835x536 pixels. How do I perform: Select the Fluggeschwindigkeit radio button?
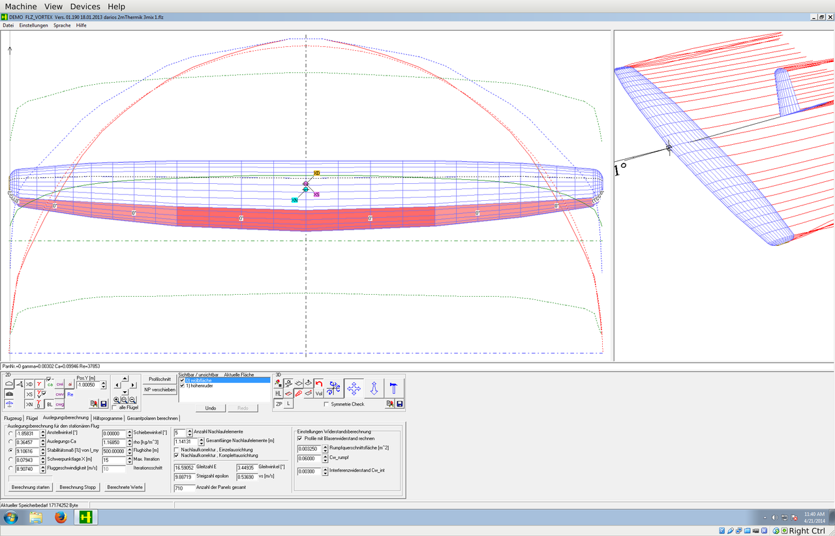[10, 468]
